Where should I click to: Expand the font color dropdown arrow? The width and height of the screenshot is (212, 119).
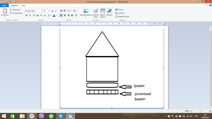(57, 15)
